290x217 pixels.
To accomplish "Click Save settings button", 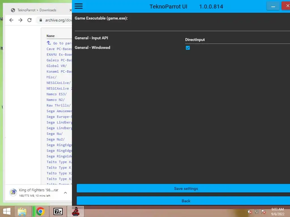I will click(x=183, y=188).
